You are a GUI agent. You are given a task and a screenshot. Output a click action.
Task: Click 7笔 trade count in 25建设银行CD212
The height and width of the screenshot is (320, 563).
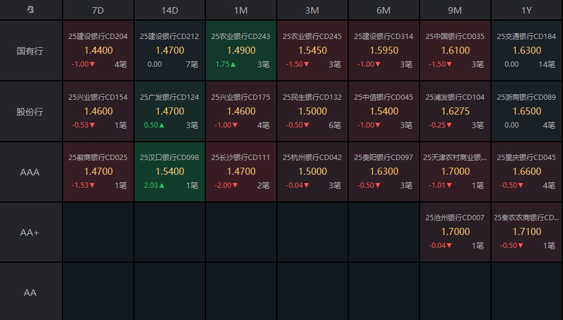click(192, 64)
